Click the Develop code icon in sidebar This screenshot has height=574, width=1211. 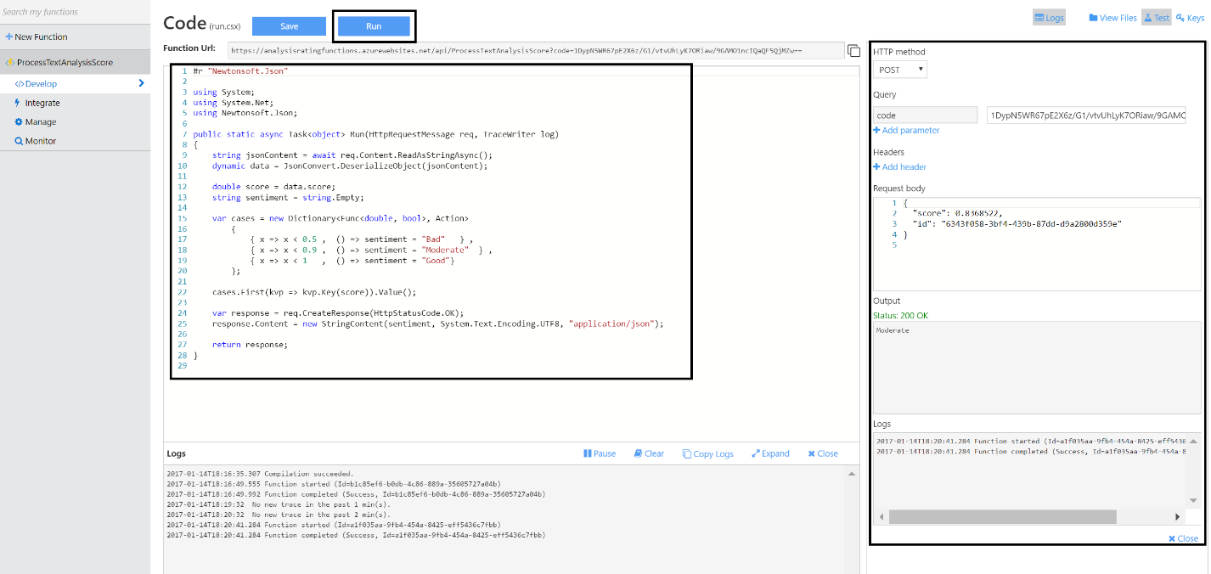pyautogui.click(x=18, y=83)
